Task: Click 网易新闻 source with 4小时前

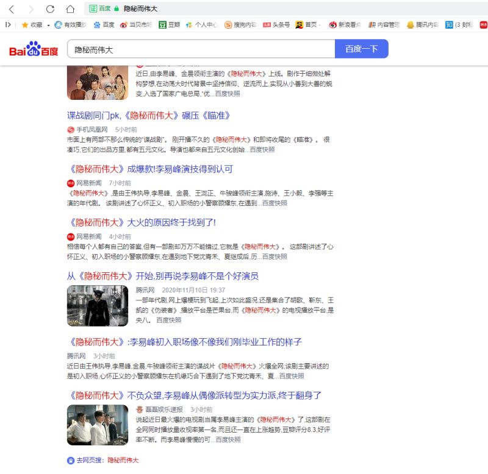Action: click(88, 236)
